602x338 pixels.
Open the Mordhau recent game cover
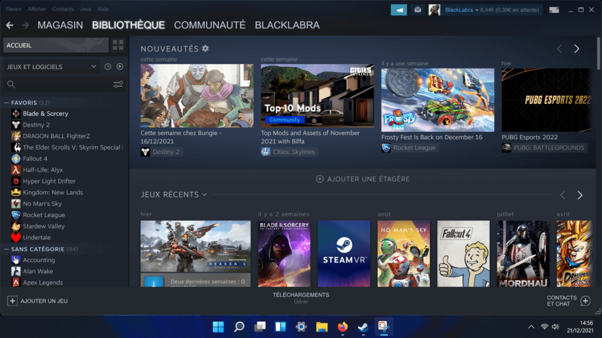click(x=523, y=253)
